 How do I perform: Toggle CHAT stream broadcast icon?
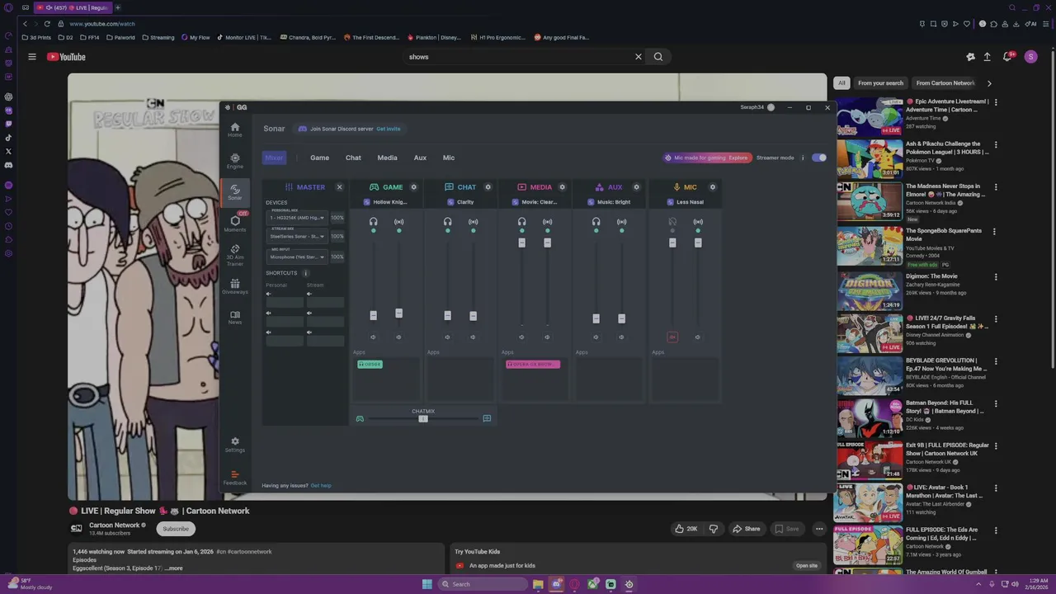pos(474,222)
